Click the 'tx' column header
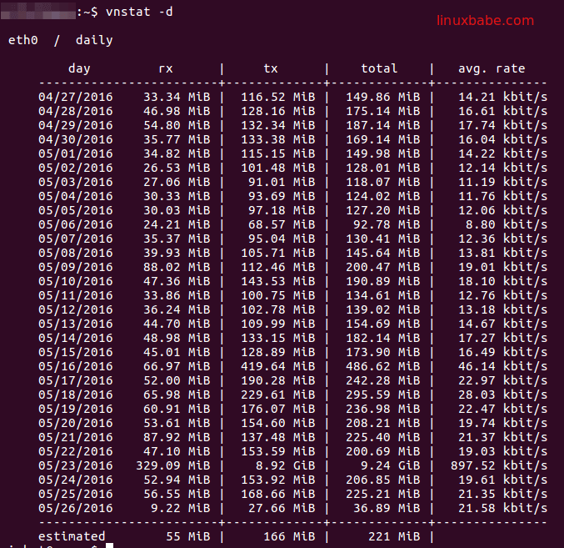Viewport: 564px width, 548px height. point(271,68)
